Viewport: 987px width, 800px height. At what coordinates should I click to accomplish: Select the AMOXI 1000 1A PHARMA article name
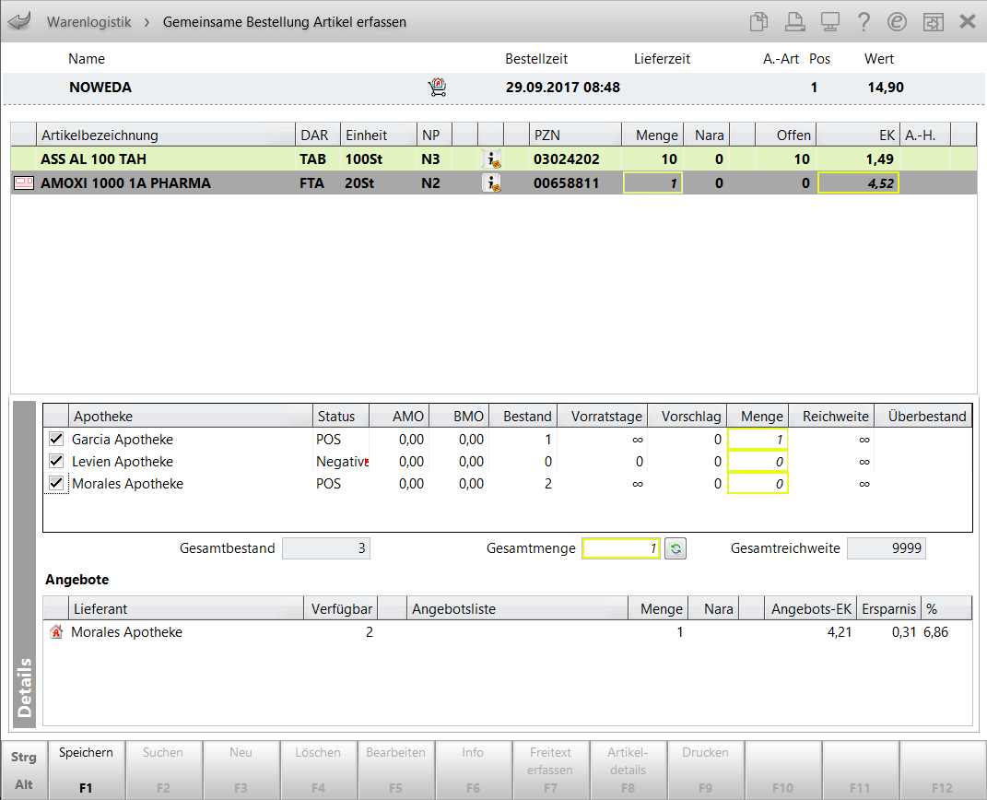tap(126, 183)
